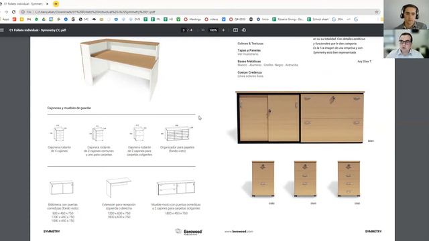Open the School sheet bookmark
Image resolution: width=429 pixels, height=241 pixels.
point(318,19)
